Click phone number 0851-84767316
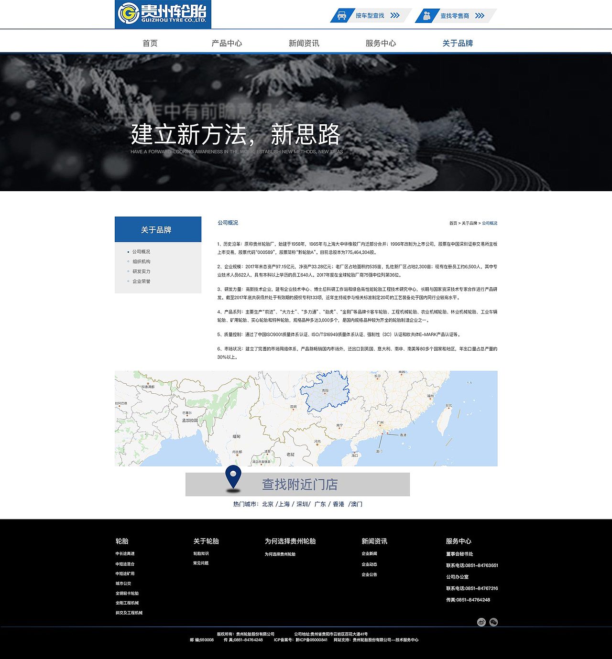The image size is (612, 659). pos(481,588)
